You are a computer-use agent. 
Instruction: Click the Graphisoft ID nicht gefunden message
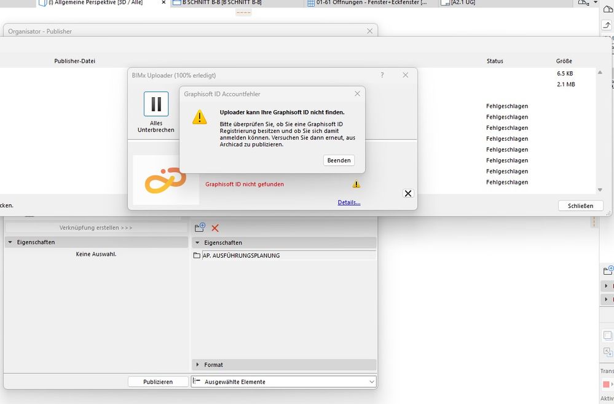245,184
